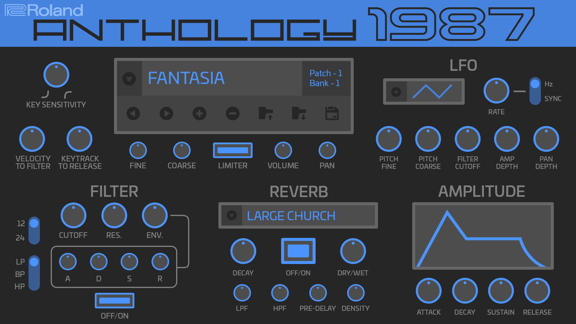Open the LFO waveform dropdown
Viewport: 576px width, 324px height.
(x=396, y=92)
